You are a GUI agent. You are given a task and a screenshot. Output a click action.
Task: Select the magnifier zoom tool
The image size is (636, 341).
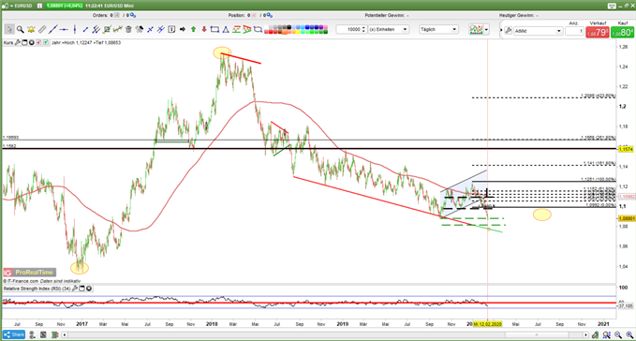21,30
